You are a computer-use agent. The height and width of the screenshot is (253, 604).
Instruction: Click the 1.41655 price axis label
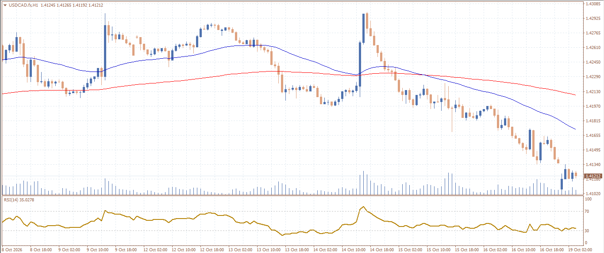(592, 136)
